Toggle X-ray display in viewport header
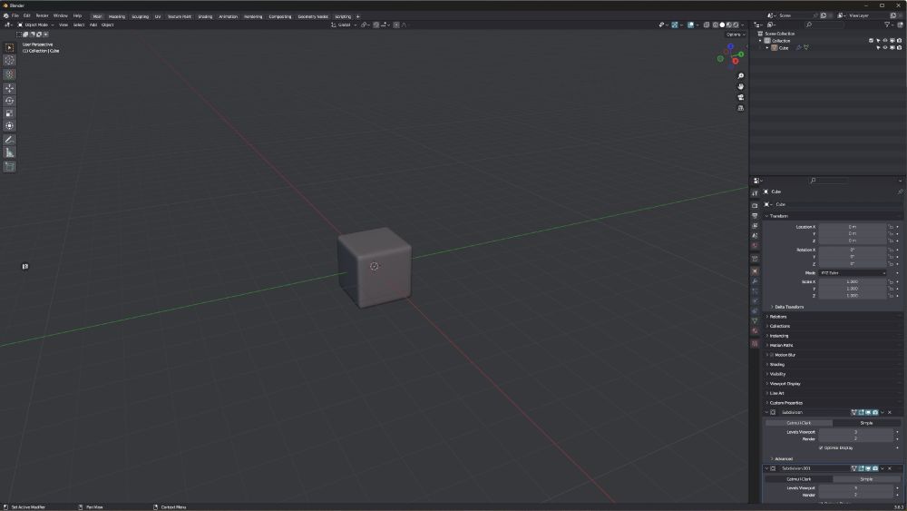 [707, 25]
